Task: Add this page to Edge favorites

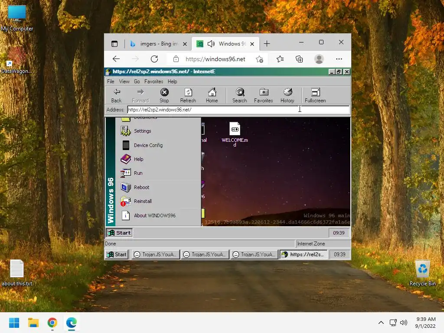Action: tap(259, 59)
